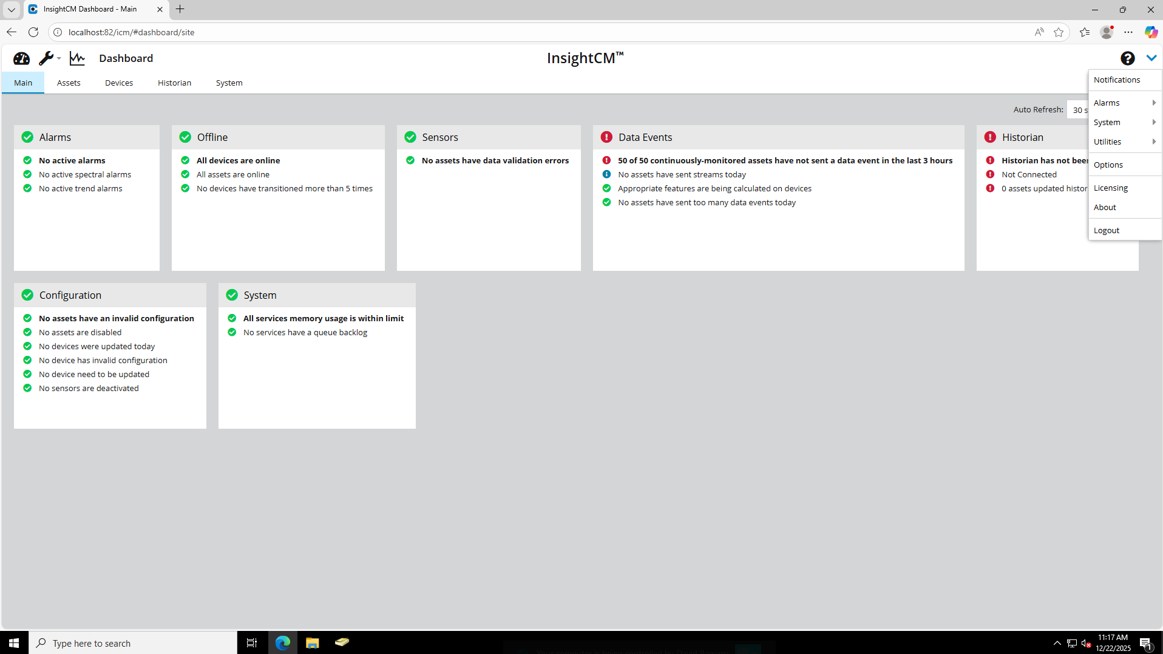Viewport: 1163px width, 654px height.
Task: Click the Help question mark icon
Action: (1127, 58)
